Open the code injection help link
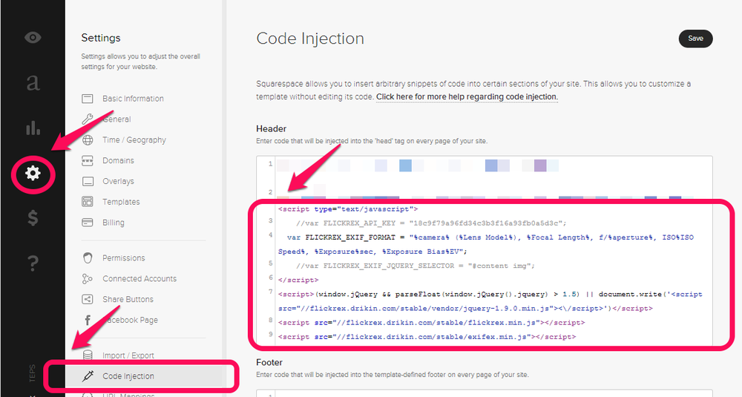Viewport: 742px width, 397px height. pyautogui.click(x=467, y=96)
